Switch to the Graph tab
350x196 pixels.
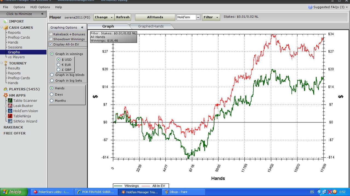click(x=108, y=26)
